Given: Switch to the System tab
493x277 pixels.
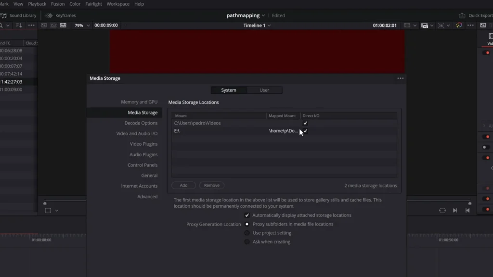Looking at the screenshot, I should [229, 90].
